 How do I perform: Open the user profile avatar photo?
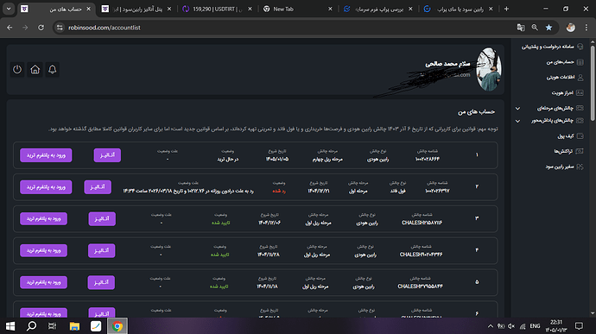pos(488,69)
